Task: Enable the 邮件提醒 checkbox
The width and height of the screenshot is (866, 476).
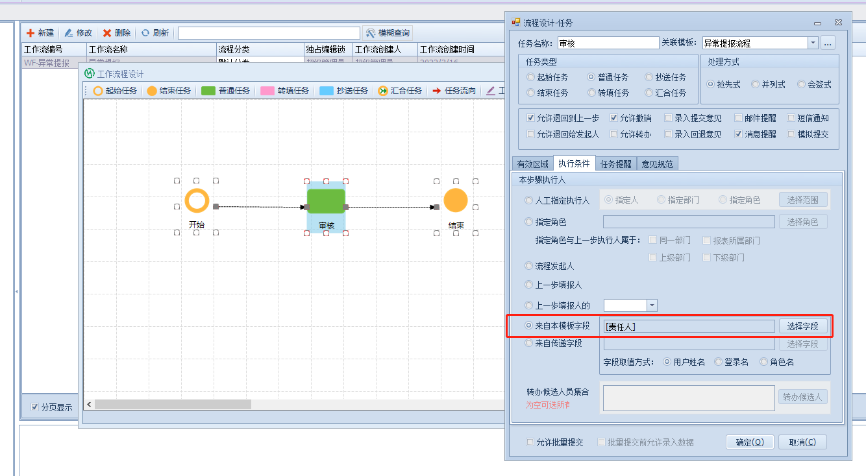Action: 739,118
